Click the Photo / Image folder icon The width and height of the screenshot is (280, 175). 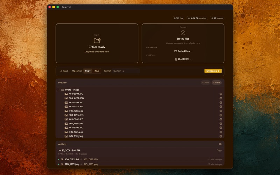click(x=63, y=90)
